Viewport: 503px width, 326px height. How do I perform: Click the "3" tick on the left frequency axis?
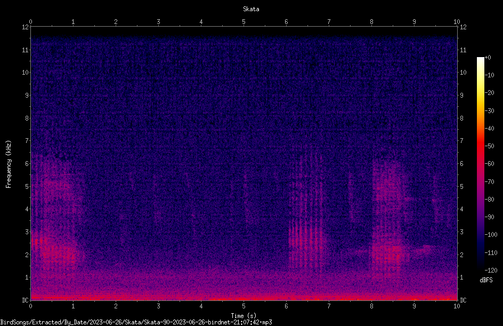point(27,232)
